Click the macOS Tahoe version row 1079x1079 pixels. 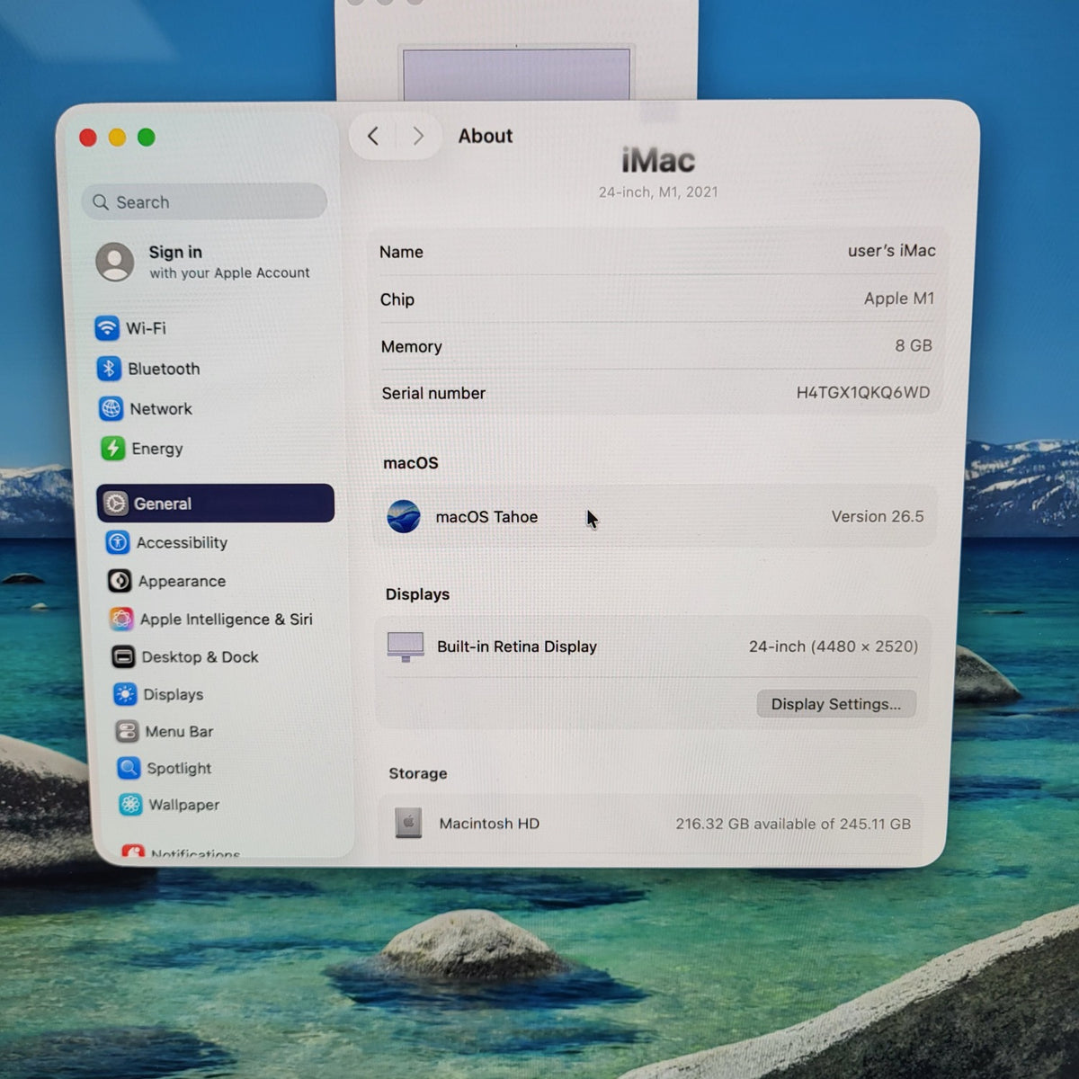(655, 517)
